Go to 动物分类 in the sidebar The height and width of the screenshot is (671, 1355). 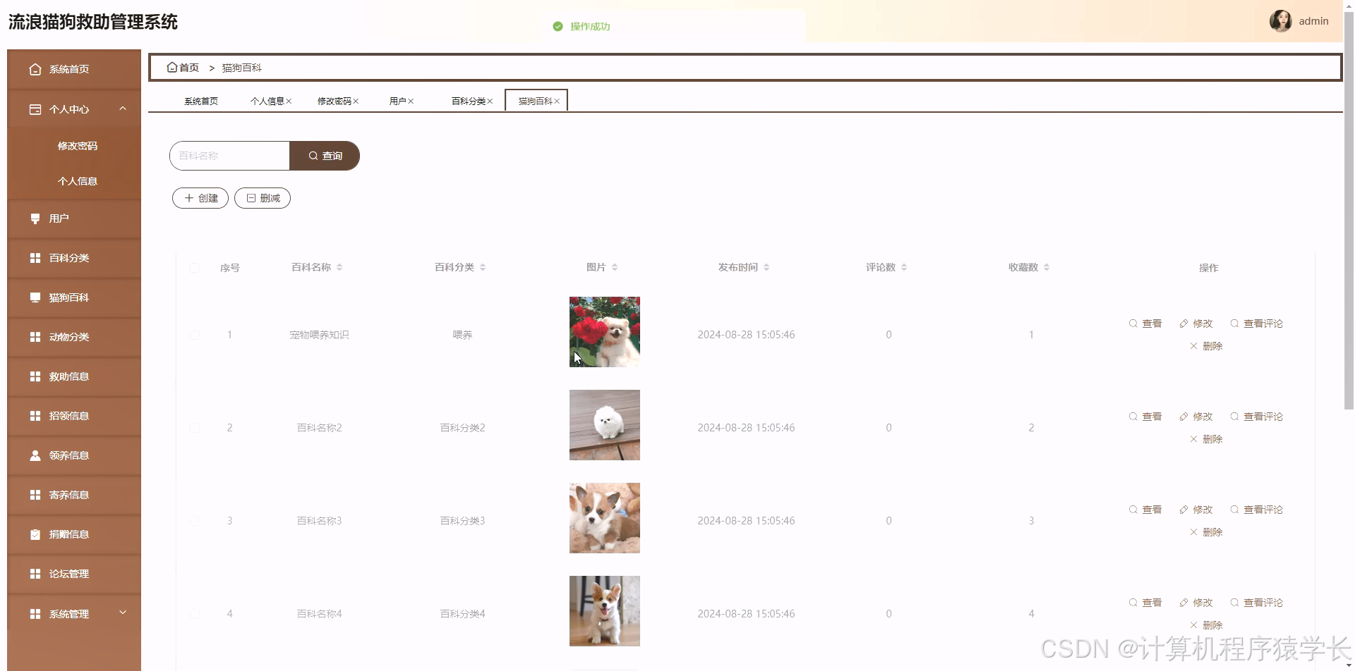tap(74, 337)
